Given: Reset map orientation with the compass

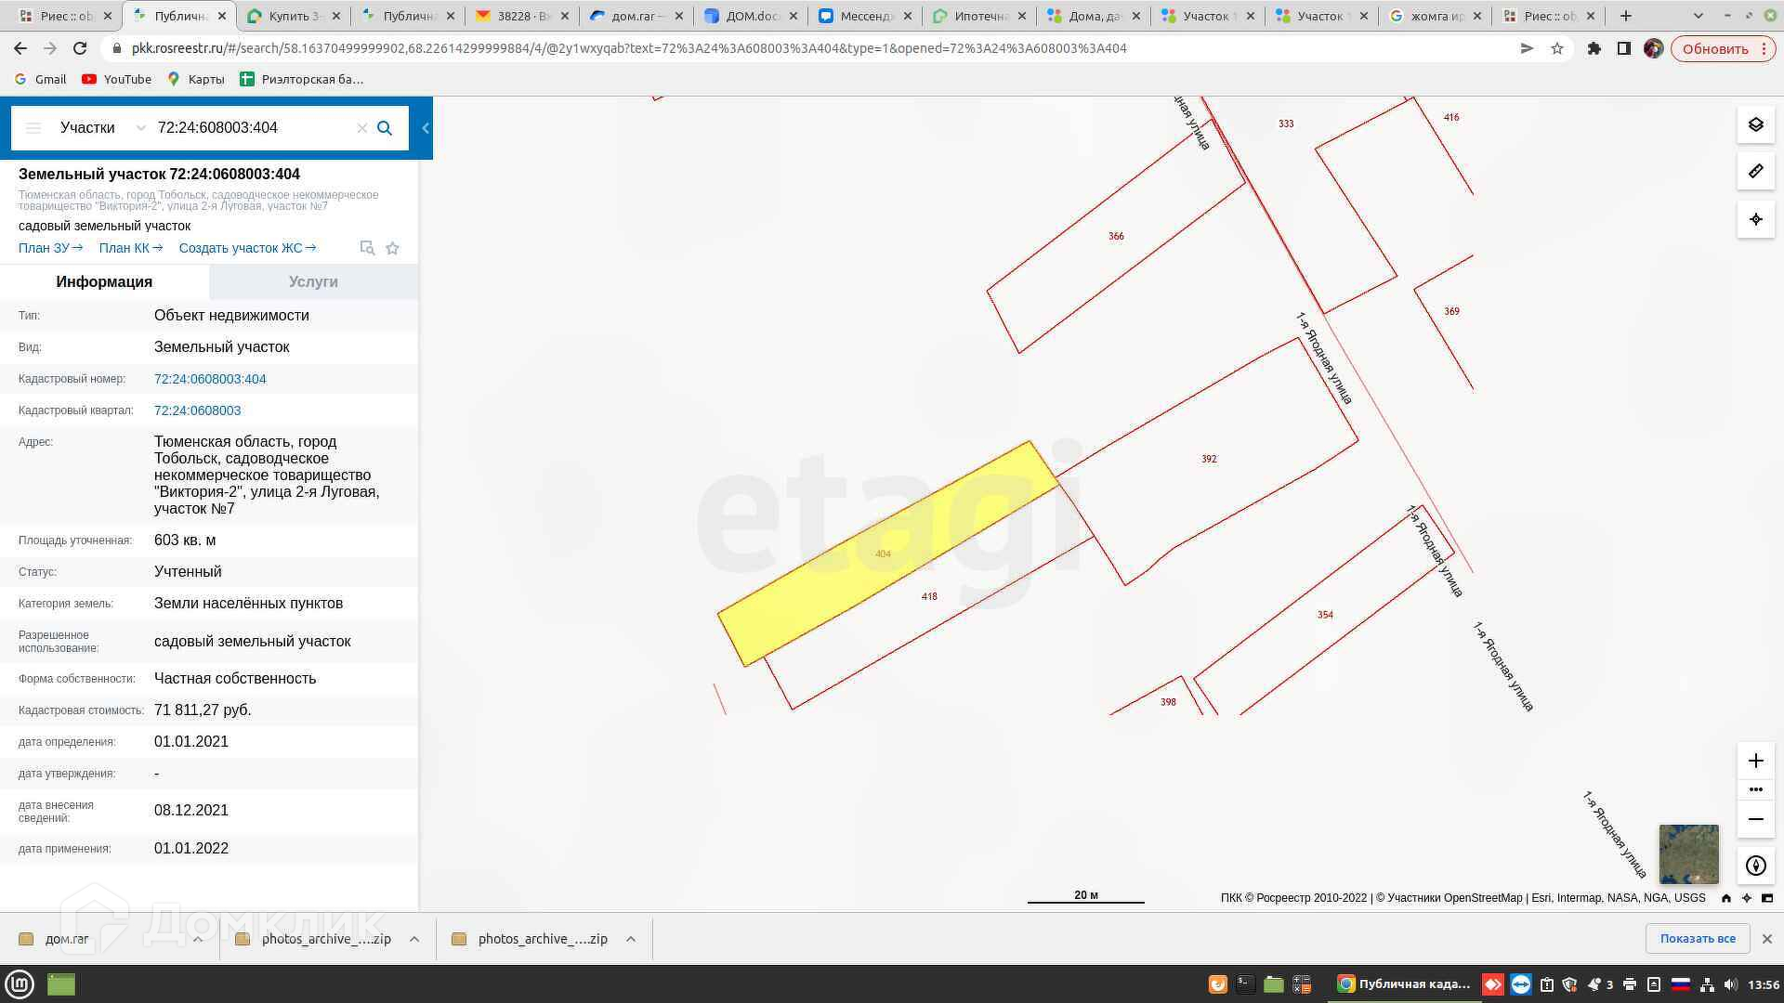Looking at the screenshot, I should [x=1755, y=866].
